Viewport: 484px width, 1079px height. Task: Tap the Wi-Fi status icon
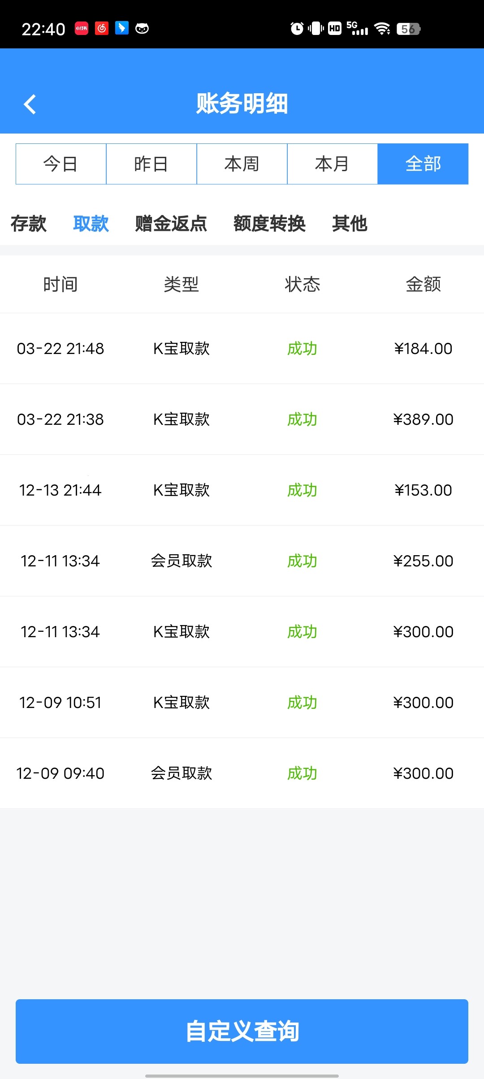382,29
